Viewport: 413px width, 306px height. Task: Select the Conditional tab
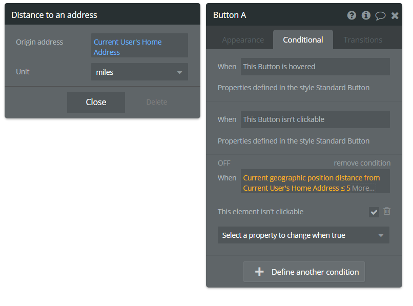pos(303,40)
